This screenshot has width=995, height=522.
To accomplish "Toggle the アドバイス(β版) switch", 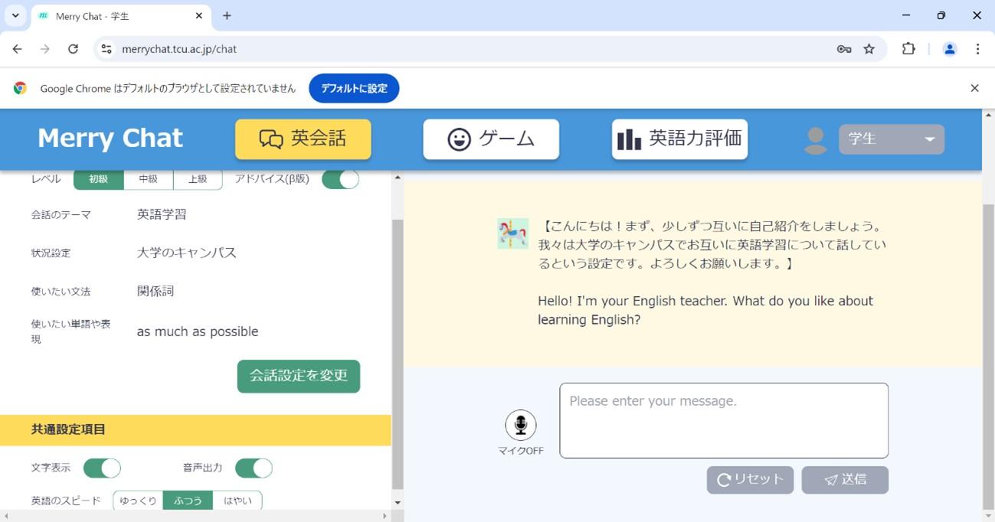I will (x=340, y=179).
